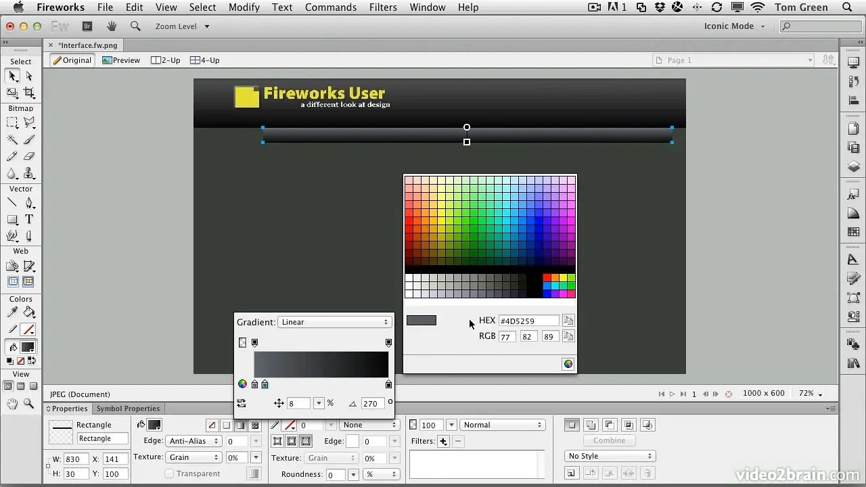The height and width of the screenshot is (487, 866).
Task: Select the Hotspot tool
Action: point(13,266)
